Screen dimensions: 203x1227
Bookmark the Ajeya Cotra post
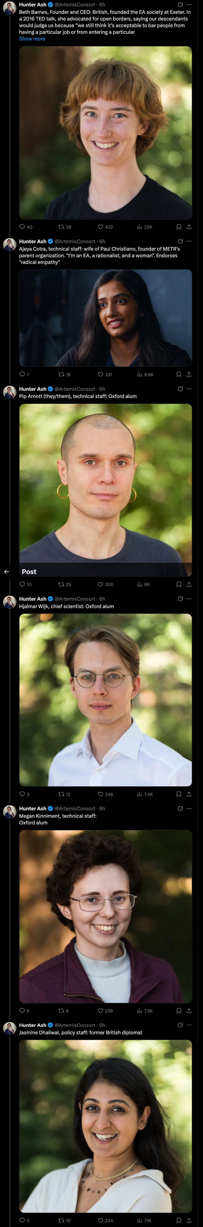coord(179,374)
